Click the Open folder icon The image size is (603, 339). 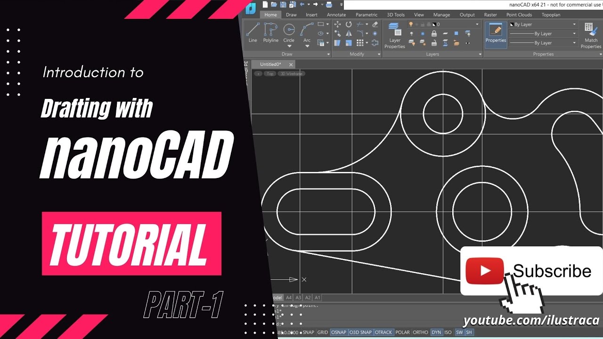(x=274, y=5)
